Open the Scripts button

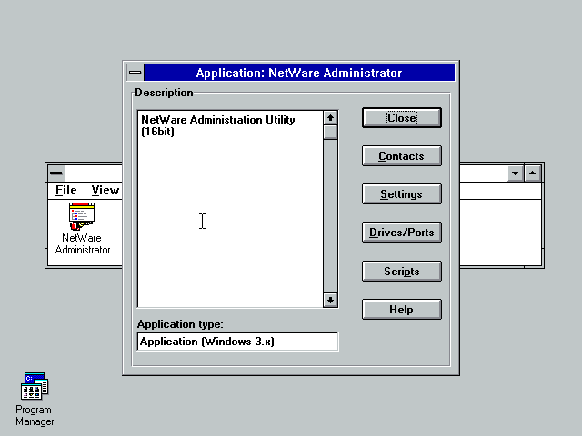[402, 272]
